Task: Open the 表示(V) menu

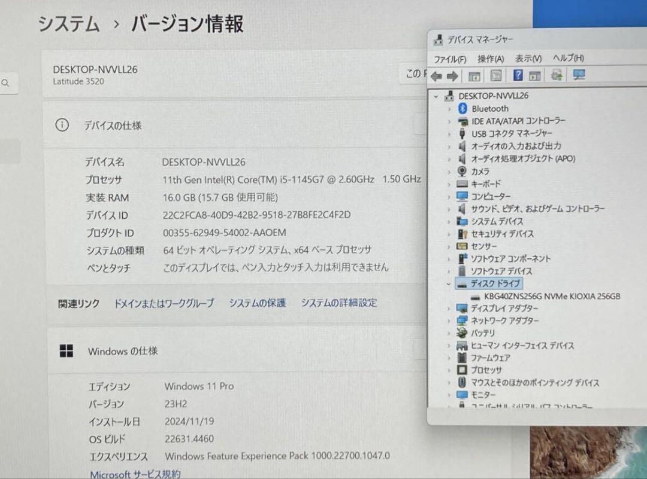Action: pos(528,59)
